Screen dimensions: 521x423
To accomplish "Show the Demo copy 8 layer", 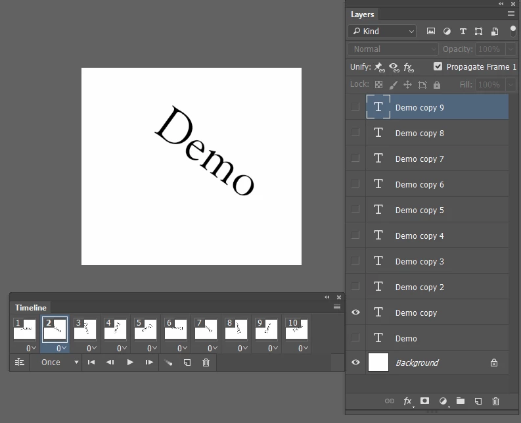I will pos(355,132).
